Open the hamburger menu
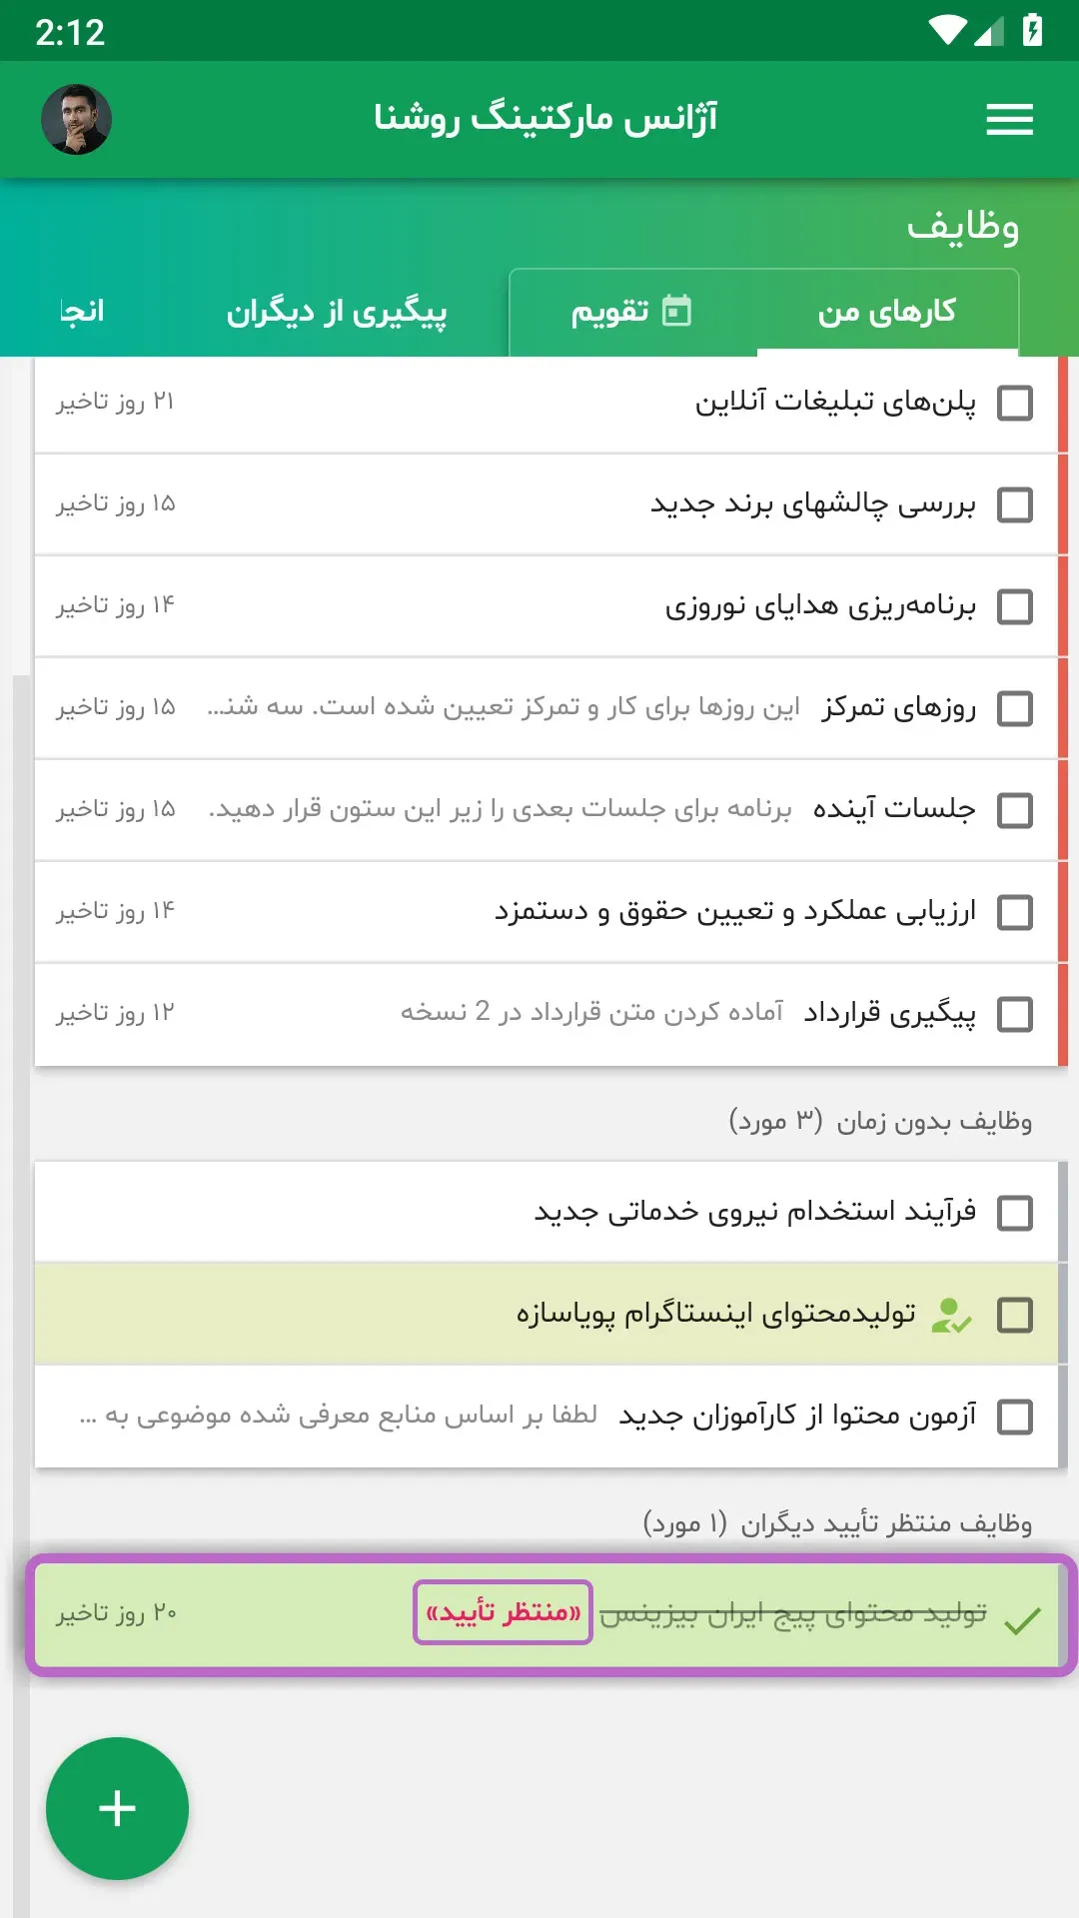 [1009, 120]
